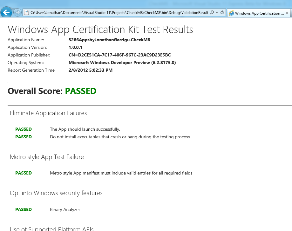Click the Overall Score label

click(x=35, y=91)
